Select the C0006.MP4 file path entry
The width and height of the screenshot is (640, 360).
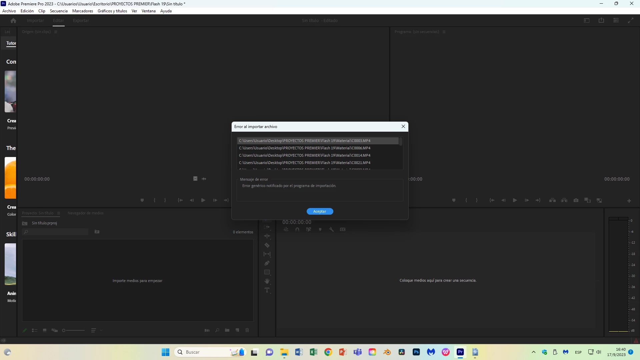[x=304, y=148]
